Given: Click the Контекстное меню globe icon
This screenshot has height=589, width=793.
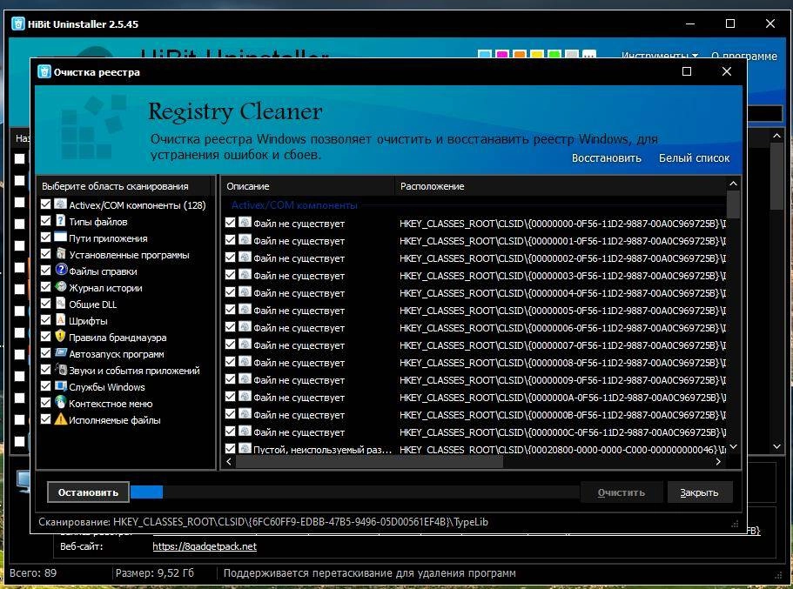Looking at the screenshot, I should [x=61, y=403].
